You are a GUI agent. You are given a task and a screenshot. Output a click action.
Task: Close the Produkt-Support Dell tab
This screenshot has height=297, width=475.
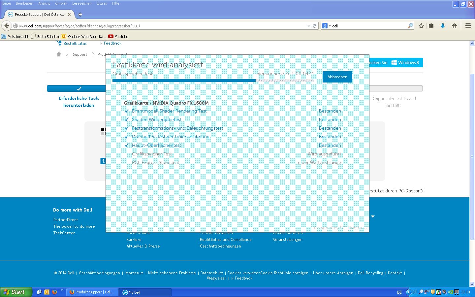[69, 15]
